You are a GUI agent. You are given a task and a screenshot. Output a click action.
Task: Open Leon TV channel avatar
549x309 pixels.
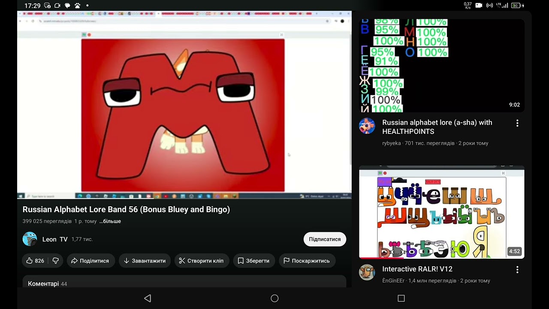point(30,239)
